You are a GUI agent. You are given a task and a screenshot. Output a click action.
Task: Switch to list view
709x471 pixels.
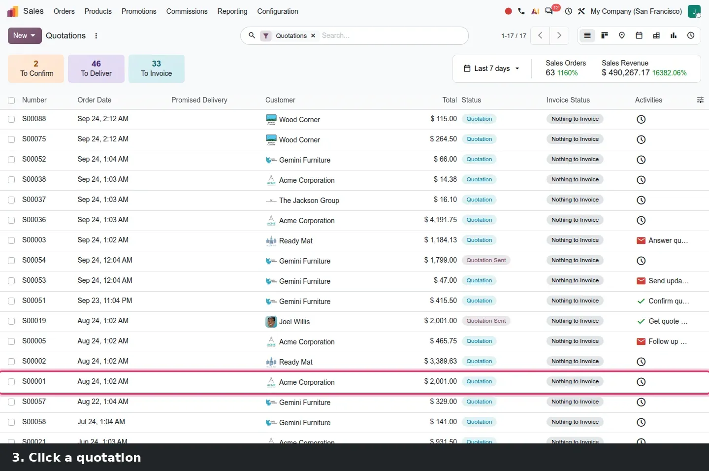point(587,35)
